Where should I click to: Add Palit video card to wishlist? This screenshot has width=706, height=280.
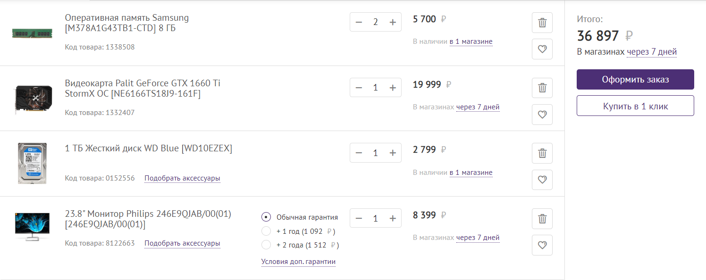click(x=542, y=114)
